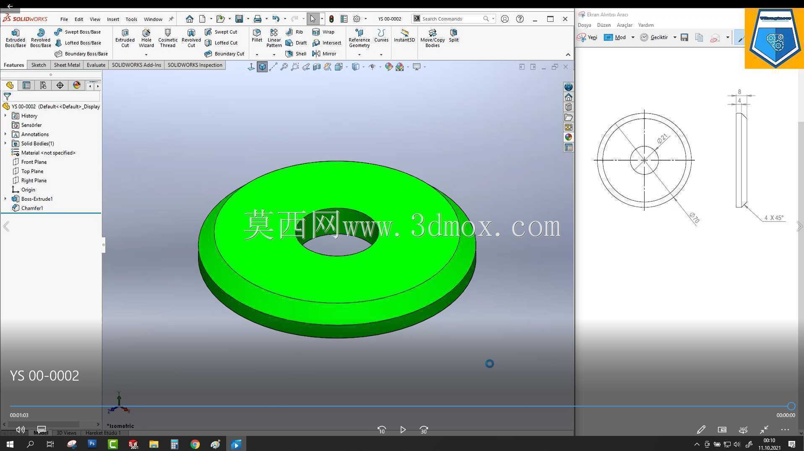Open the Reference Geometry tool
Screen dimensions: 804x451
359,38
